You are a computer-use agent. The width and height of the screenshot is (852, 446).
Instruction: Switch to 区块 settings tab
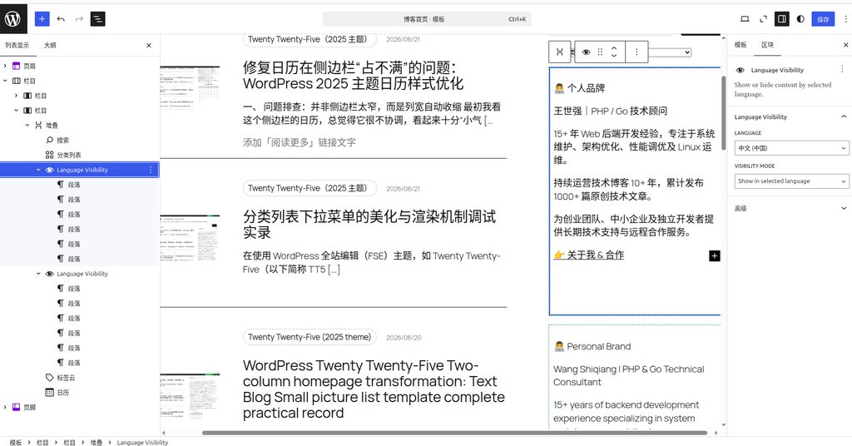tap(767, 45)
